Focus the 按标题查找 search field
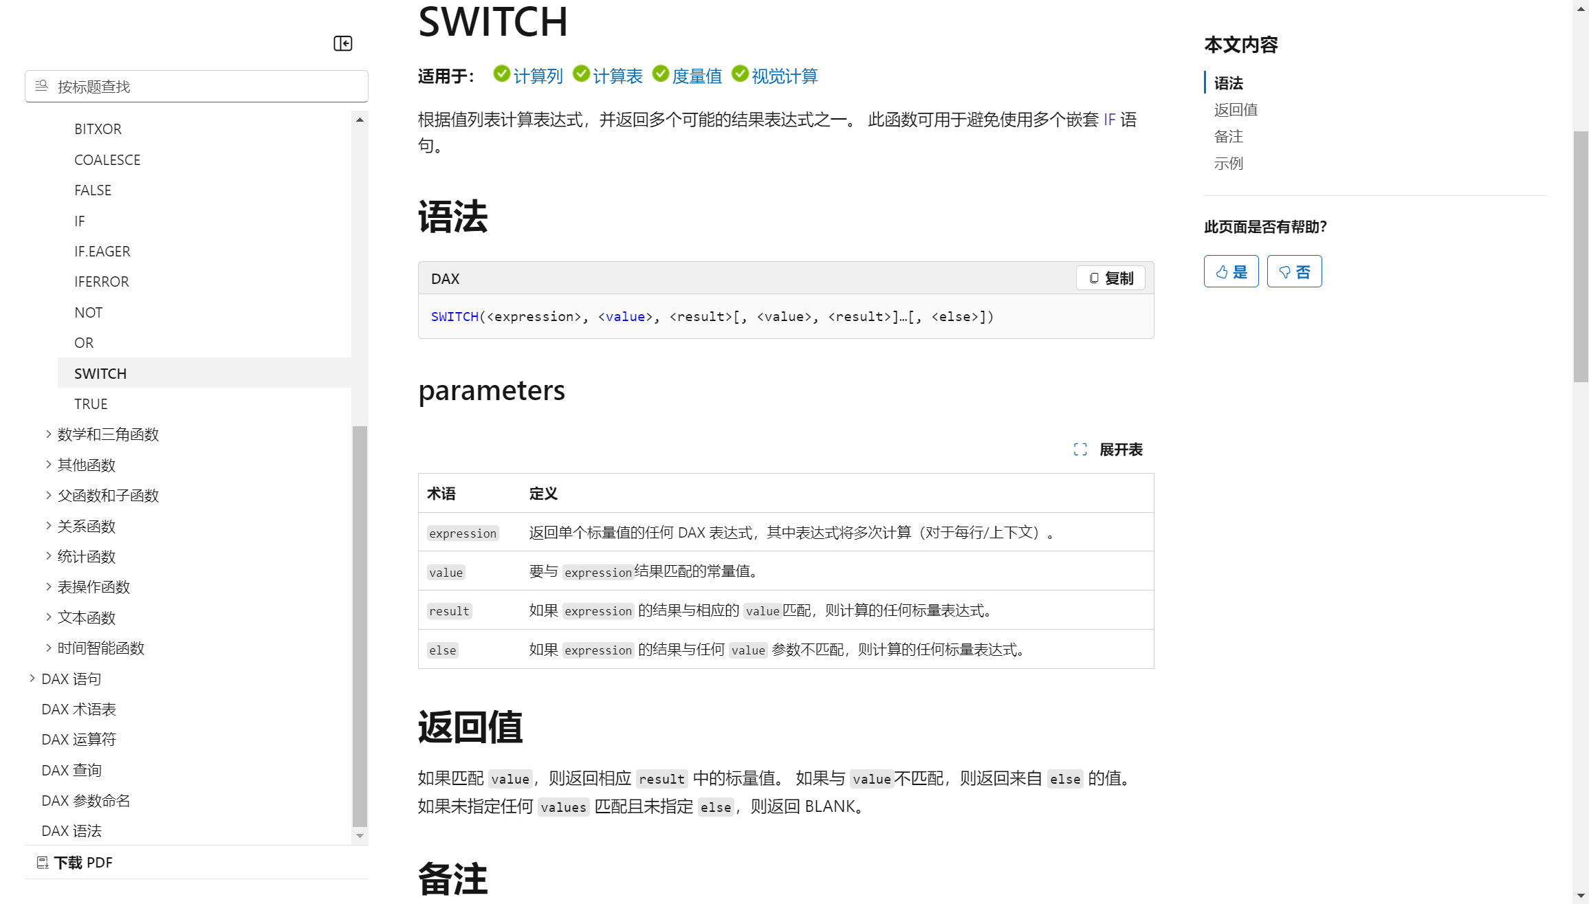Viewport: 1589px width, 904px height. click(x=206, y=87)
